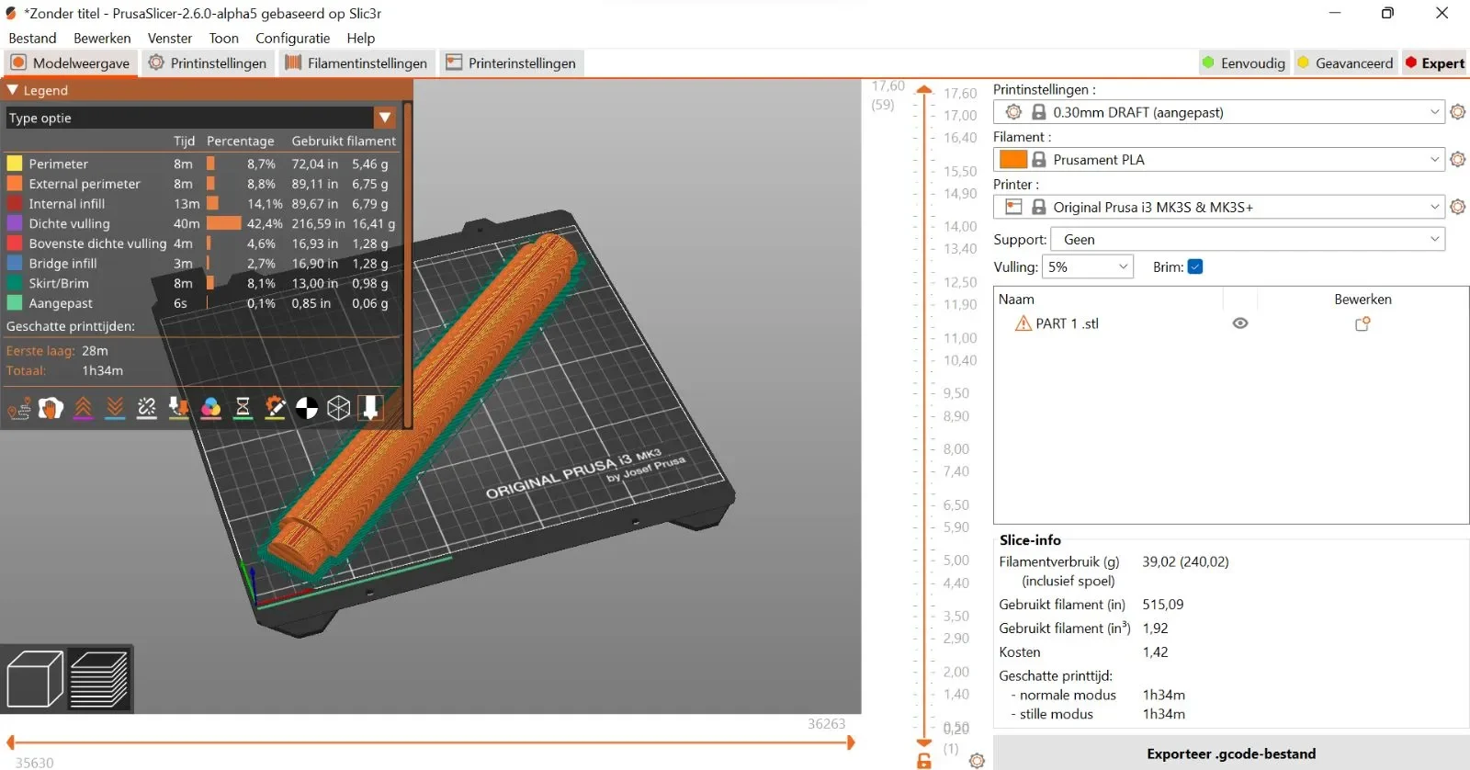Open Vulling infill percentage dropdown
This screenshot has height=770, width=1470.
[1088, 266]
